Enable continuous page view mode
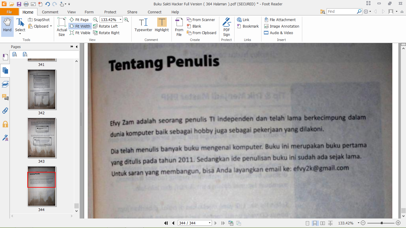Image resolution: width=406 pixels, height=228 pixels. click(x=315, y=223)
